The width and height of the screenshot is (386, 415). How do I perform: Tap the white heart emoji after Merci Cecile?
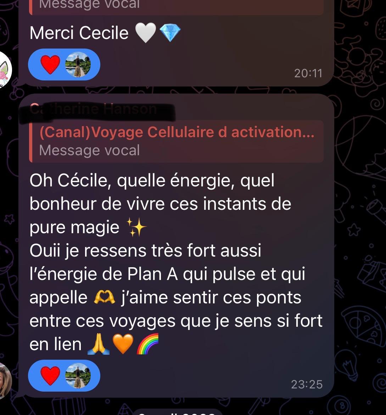point(146,33)
